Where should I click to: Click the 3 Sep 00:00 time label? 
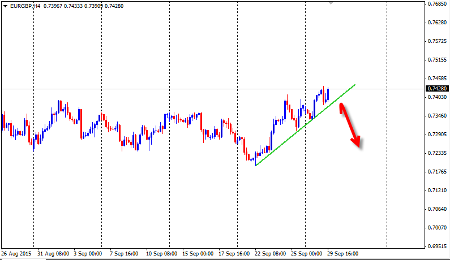[x=88, y=254]
